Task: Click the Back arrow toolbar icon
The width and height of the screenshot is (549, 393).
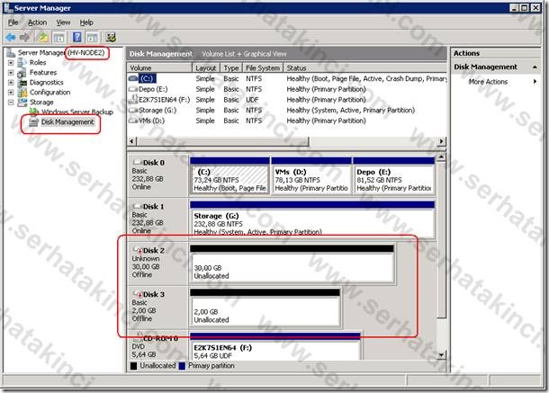Action: tap(11, 37)
